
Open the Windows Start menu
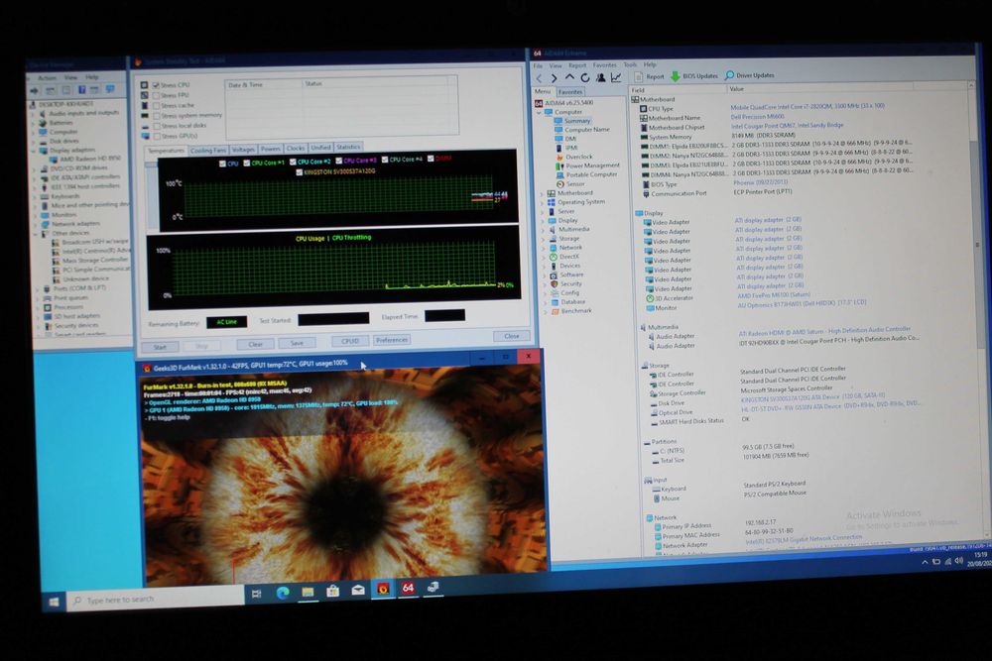pos(54,602)
